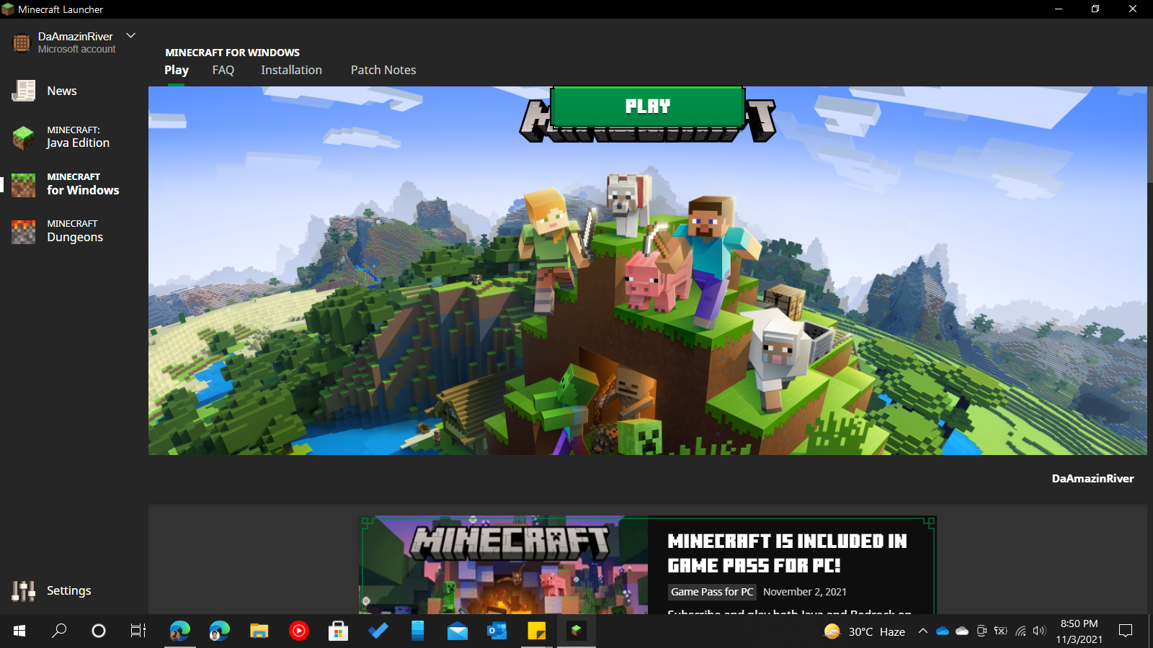Screen dimensions: 1153x648
Task: Open Windows taskbar search
Action: click(59, 631)
